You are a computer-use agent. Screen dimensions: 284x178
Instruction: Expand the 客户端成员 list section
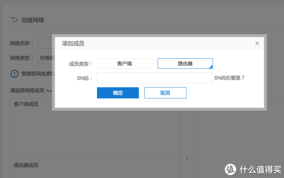pyautogui.click(x=26, y=104)
